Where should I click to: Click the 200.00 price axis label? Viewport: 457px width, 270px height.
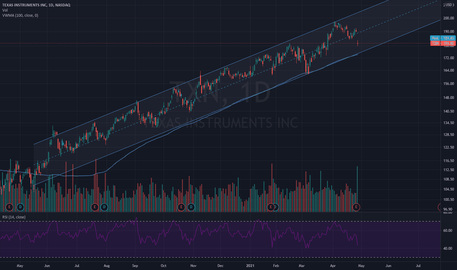[x=449, y=18]
